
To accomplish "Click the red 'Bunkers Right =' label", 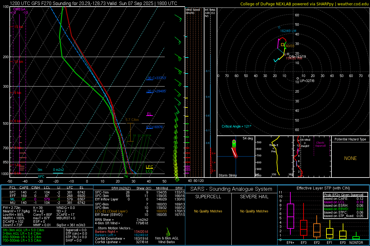I will click(106, 232).
